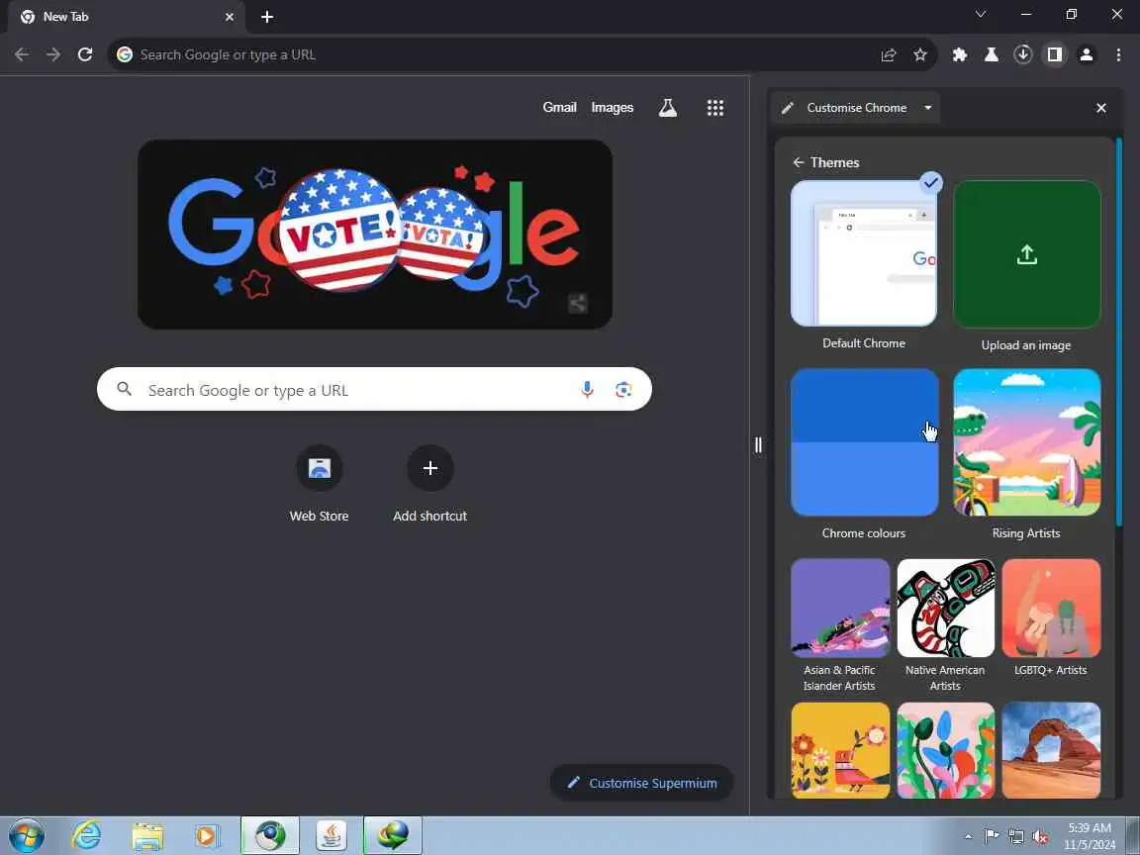Open the three-dot browser menu
Image resolution: width=1140 pixels, height=855 pixels.
pos(1118,54)
